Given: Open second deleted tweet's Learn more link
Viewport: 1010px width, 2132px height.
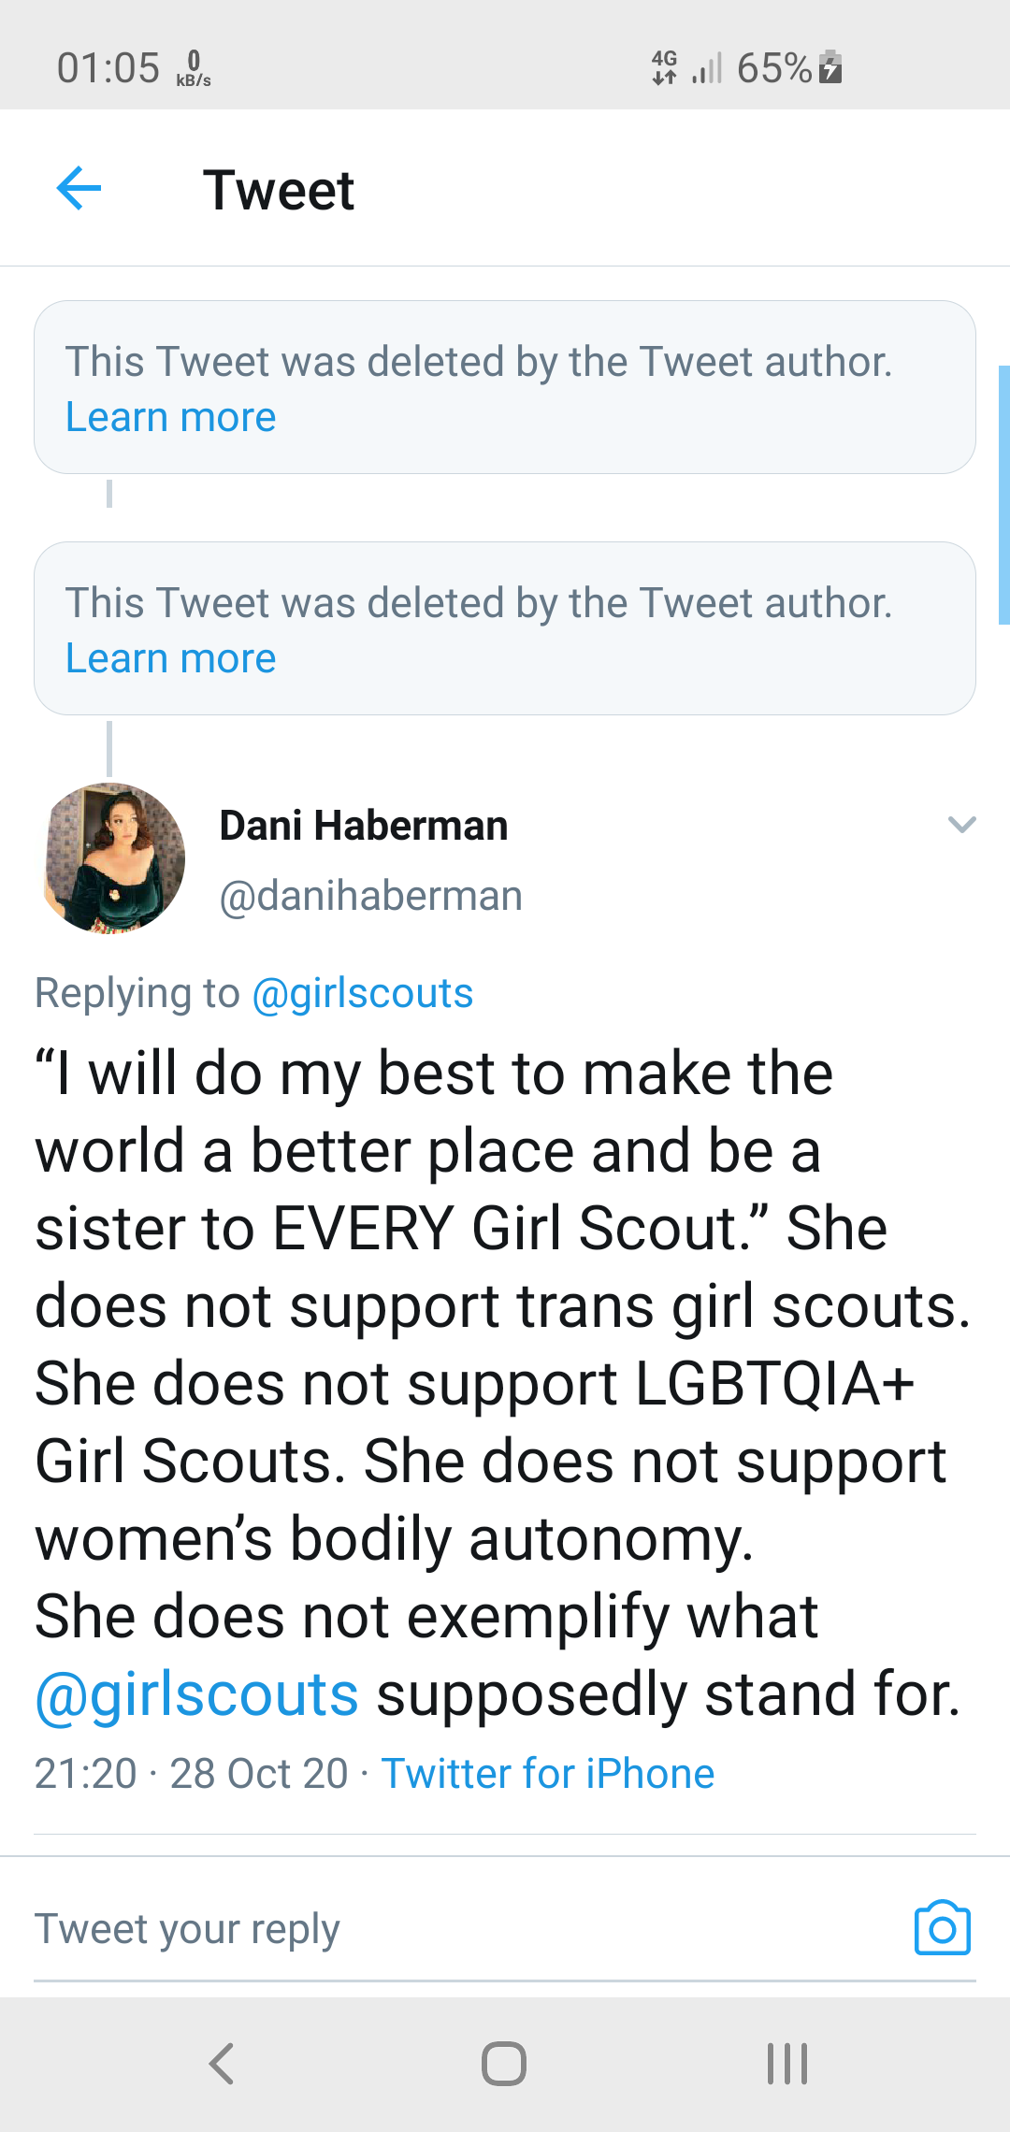Looking at the screenshot, I should click(x=171, y=658).
